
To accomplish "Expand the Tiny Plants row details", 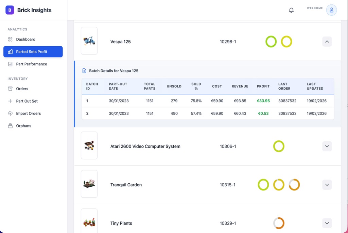I will coord(327,223).
